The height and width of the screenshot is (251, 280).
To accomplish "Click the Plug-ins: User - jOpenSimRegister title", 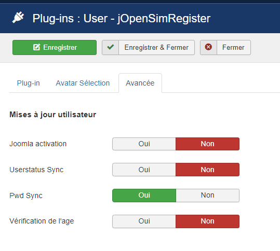I will (122, 18).
